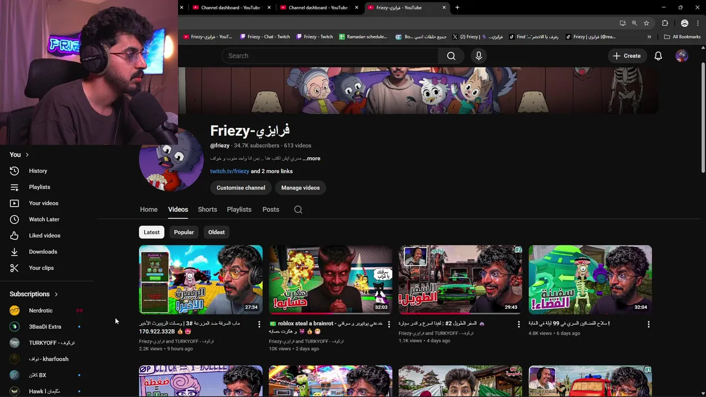Open the (2) Friezy X bookmark
The image size is (706, 397).
tap(477, 37)
